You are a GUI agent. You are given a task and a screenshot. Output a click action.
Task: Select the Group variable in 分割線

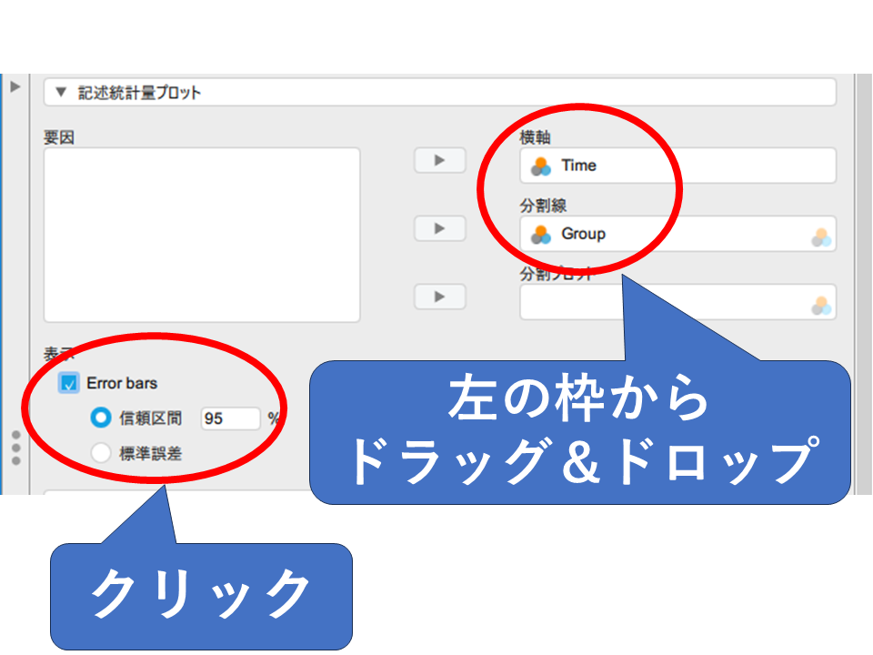[x=583, y=234]
